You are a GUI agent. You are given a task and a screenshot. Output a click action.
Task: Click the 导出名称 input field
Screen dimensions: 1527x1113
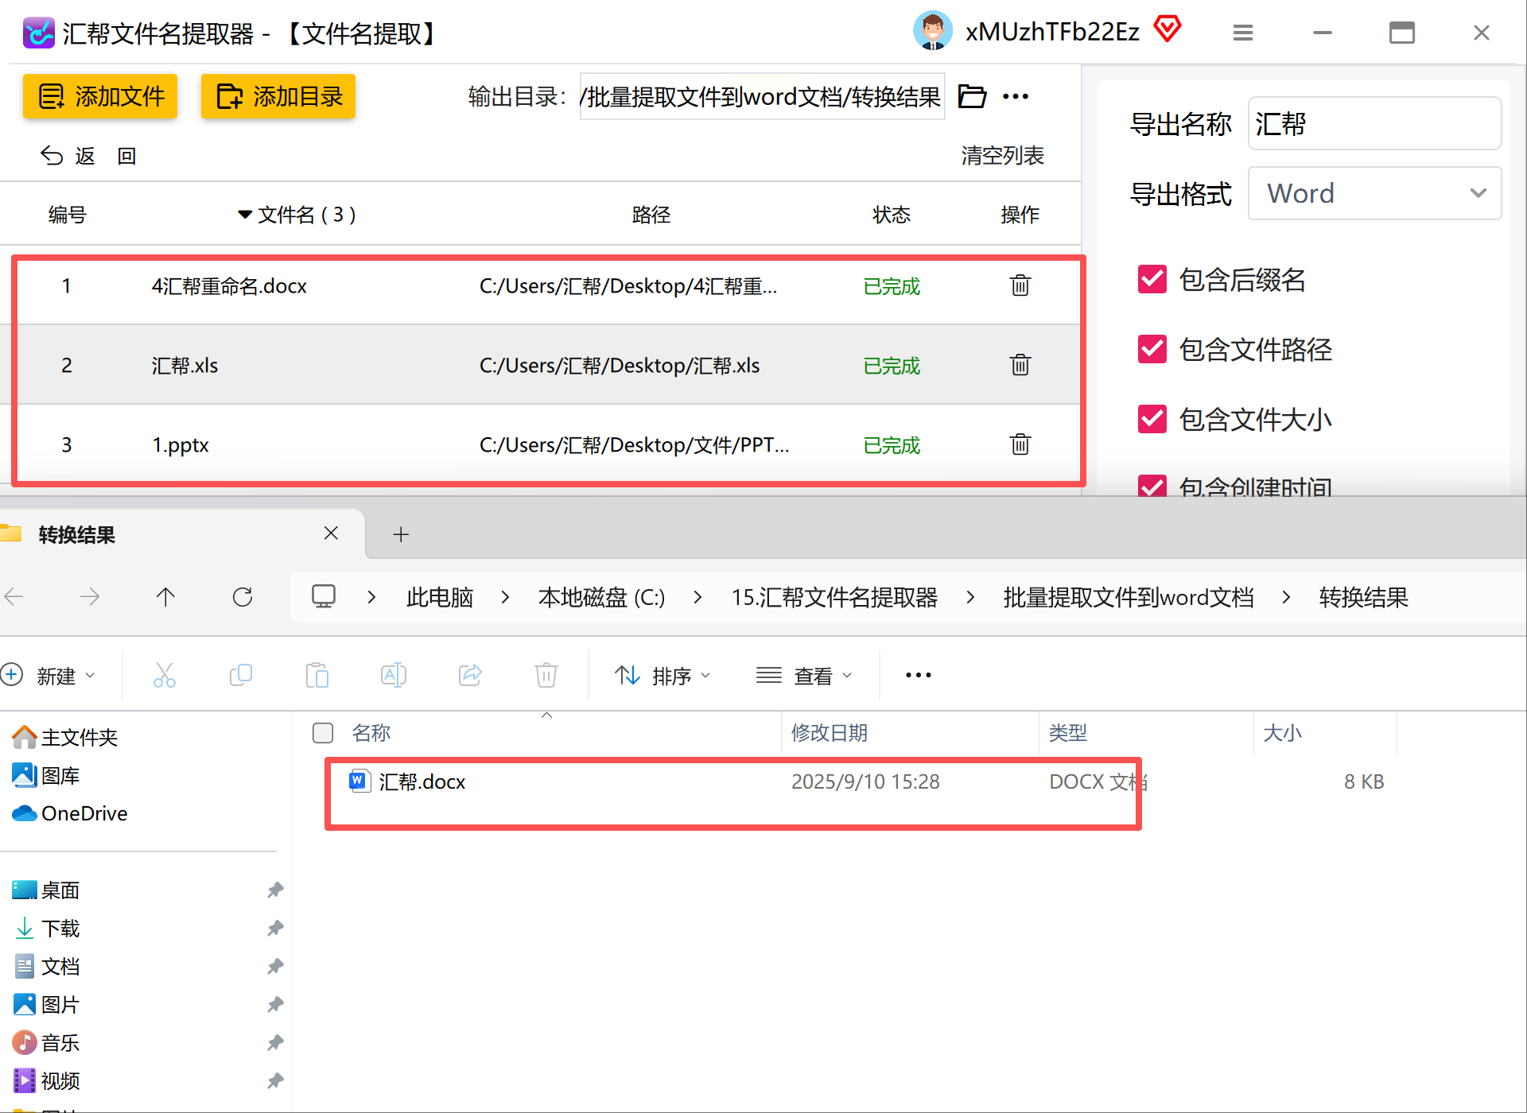(x=1374, y=124)
